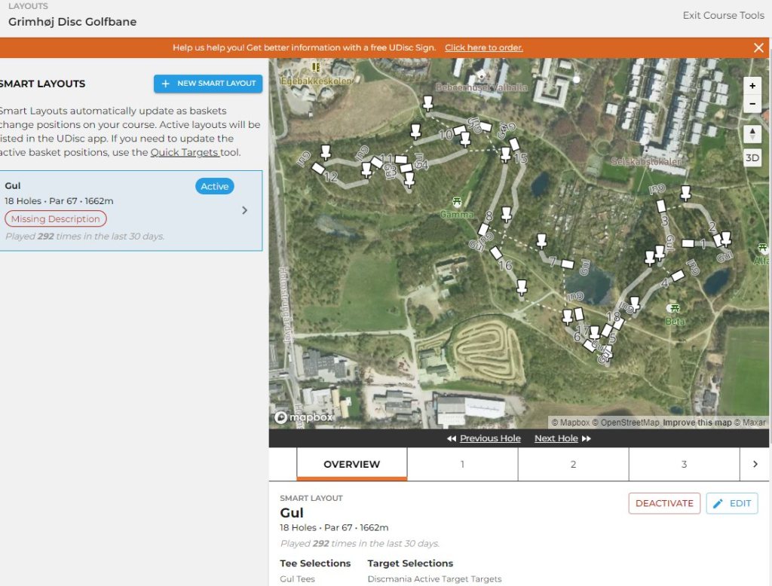Close the orange UDisc Sign banner

coord(758,47)
